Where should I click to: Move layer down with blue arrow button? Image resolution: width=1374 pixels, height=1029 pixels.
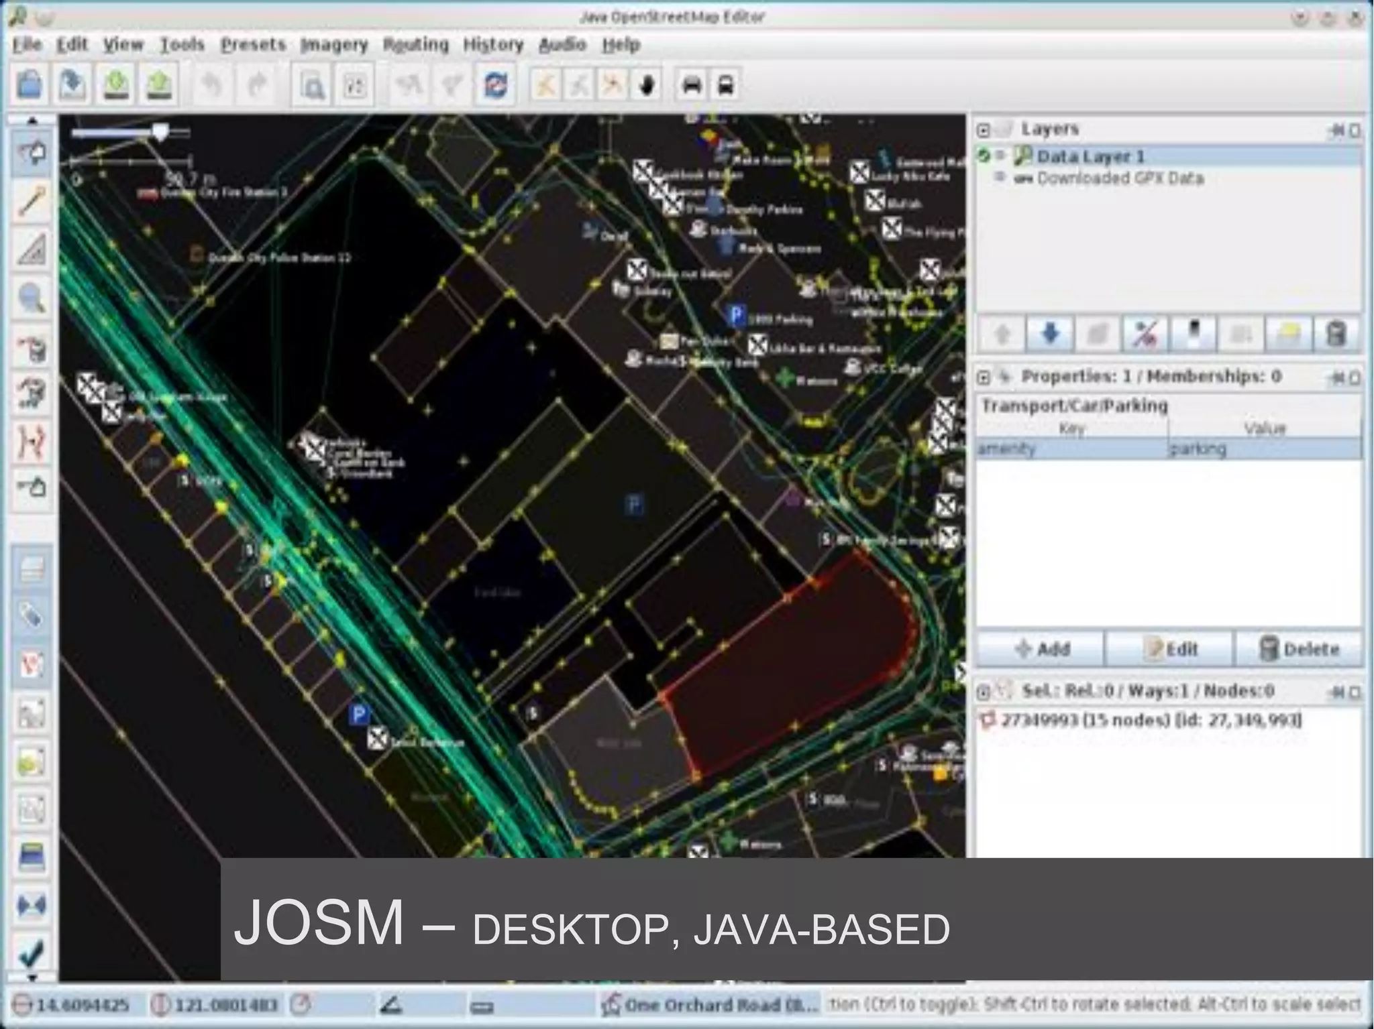tap(1050, 334)
